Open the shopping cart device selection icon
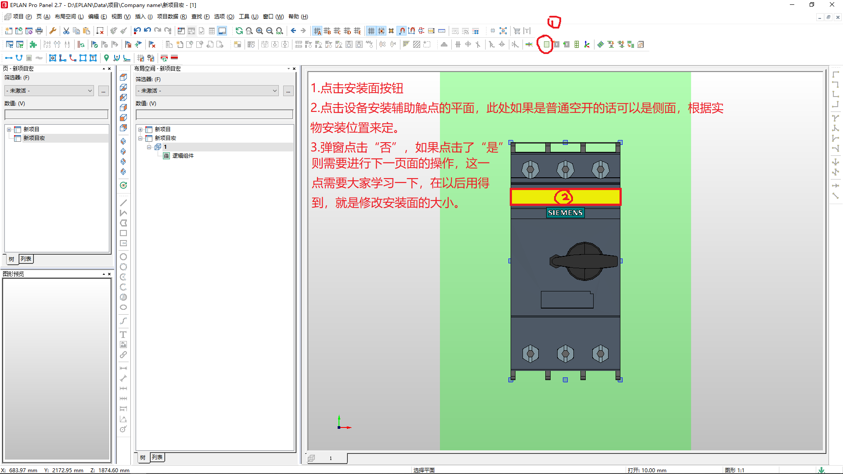Image resolution: width=843 pixels, height=474 pixels. pyautogui.click(x=517, y=31)
